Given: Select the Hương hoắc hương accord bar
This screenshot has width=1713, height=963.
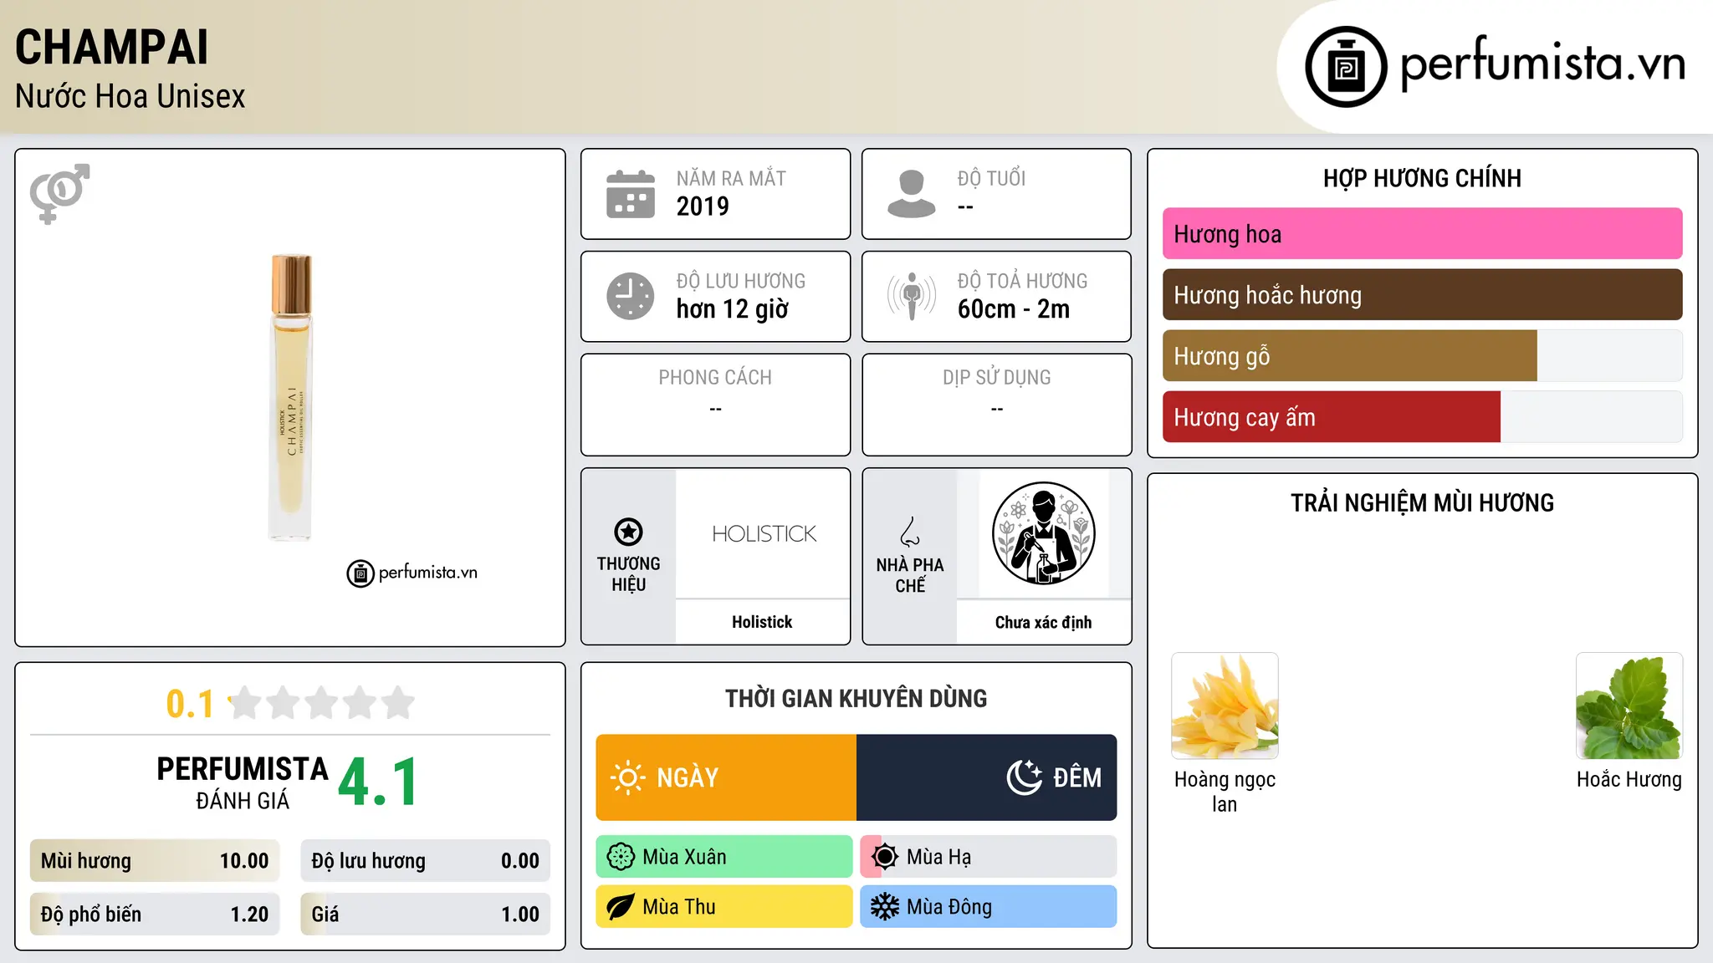Looking at the screenshot, I should pos(1422,295).
